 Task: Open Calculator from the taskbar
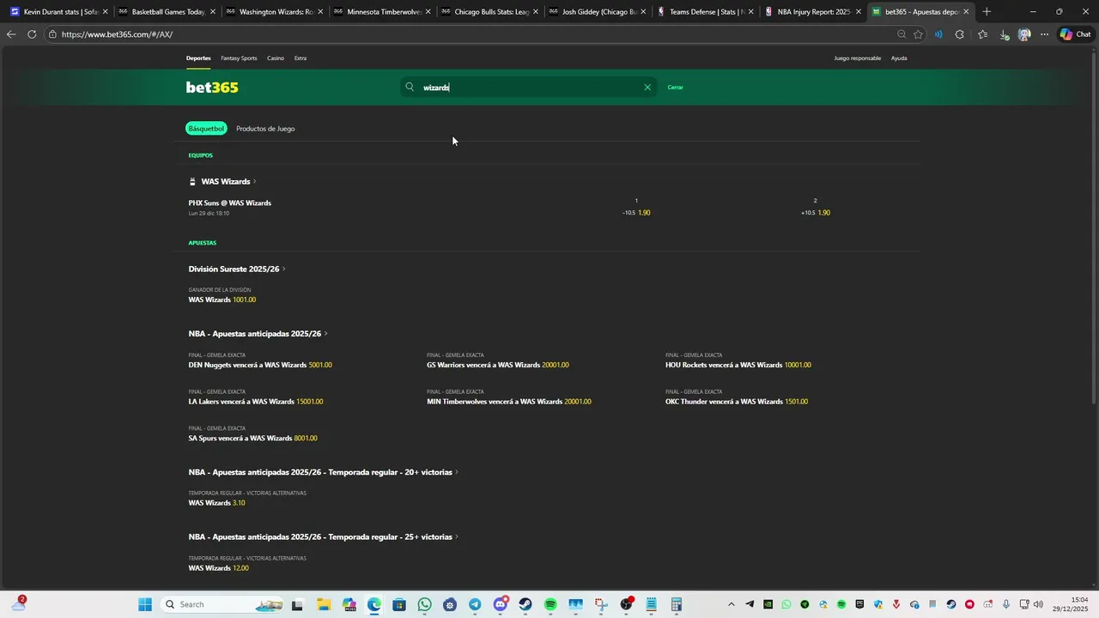coord(677,604)
